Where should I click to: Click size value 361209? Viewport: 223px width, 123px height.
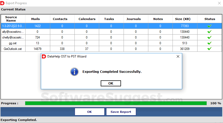185,49
